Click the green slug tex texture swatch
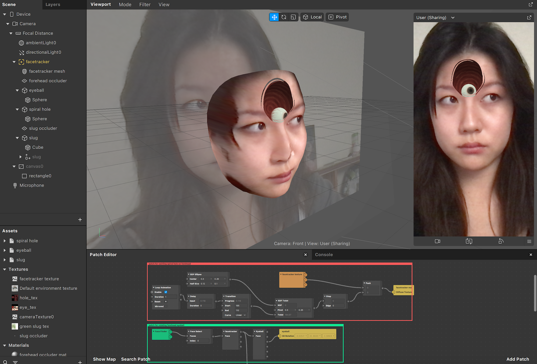The width and height of the screenshot is (537, 364). click(x=15, y=326)
